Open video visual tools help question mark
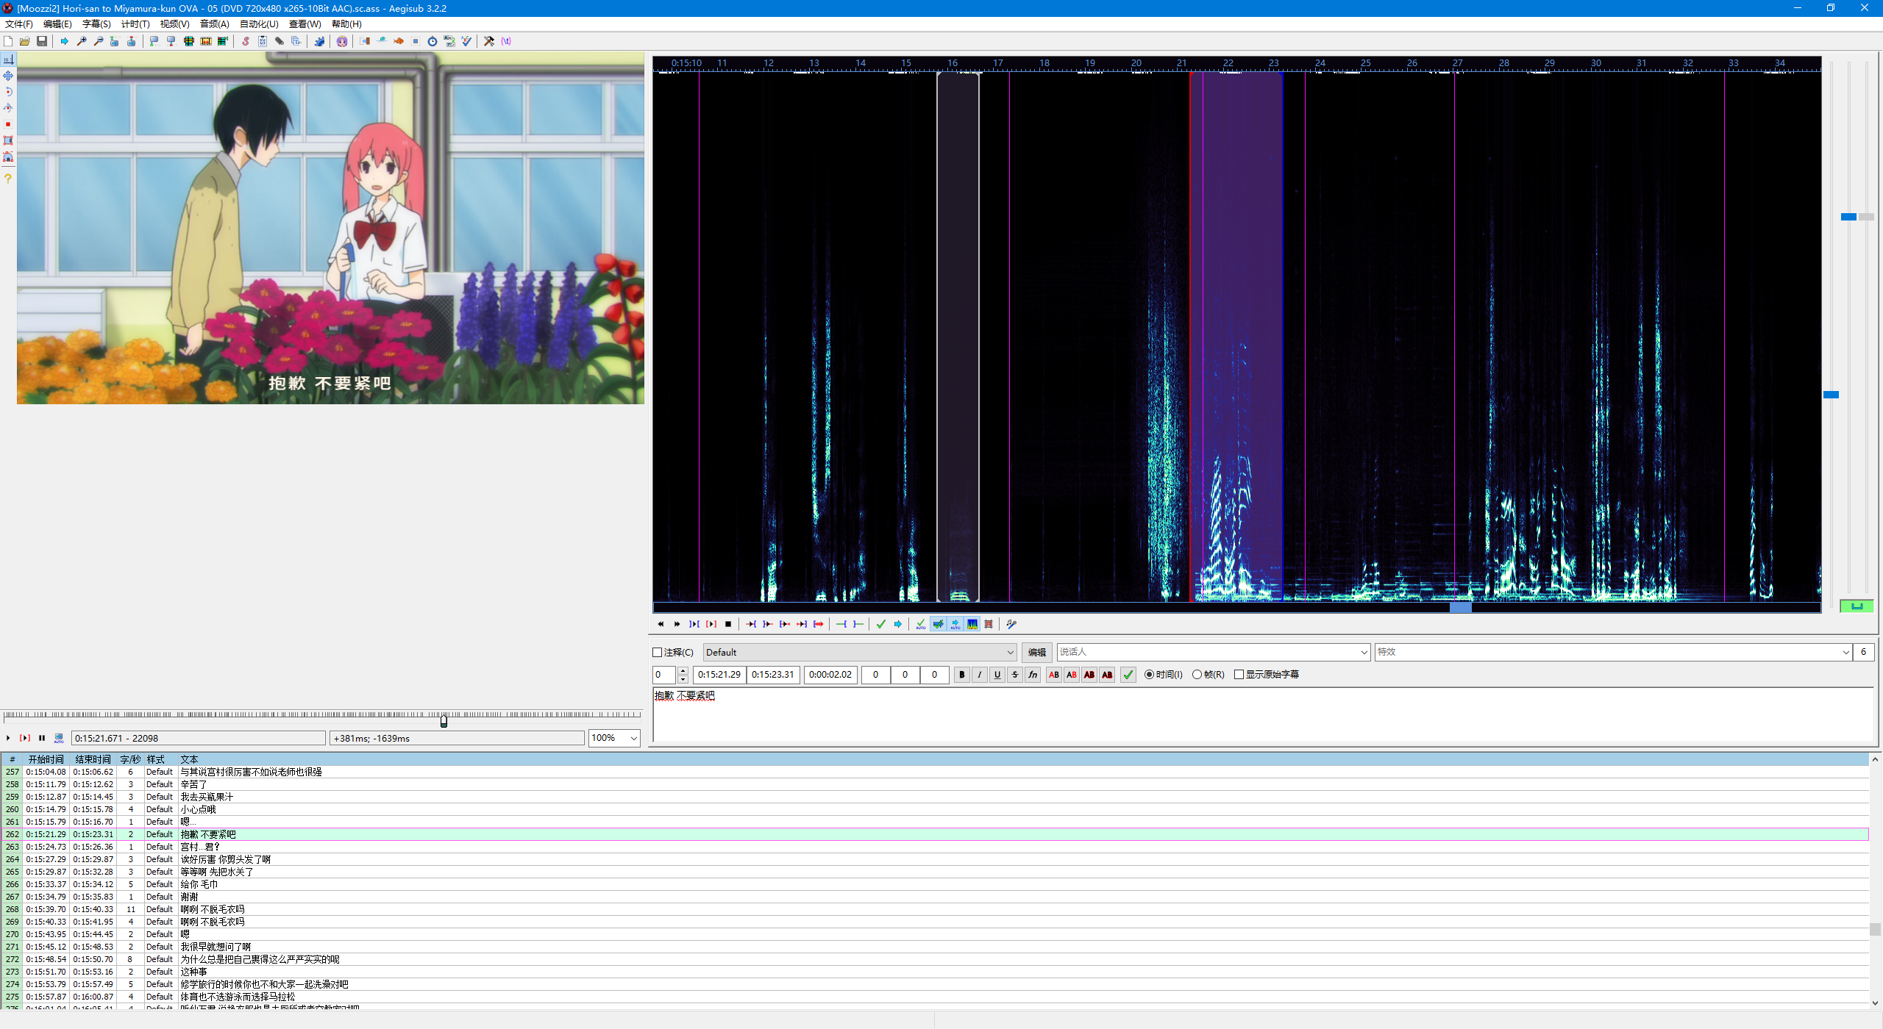The image size is (1883, 1029). point(8,179)
